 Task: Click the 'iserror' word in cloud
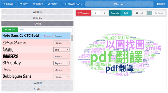pos(84,57)
